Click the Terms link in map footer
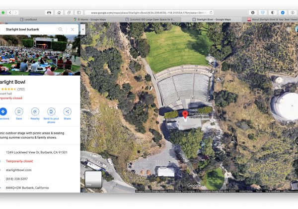 [259, 191]
